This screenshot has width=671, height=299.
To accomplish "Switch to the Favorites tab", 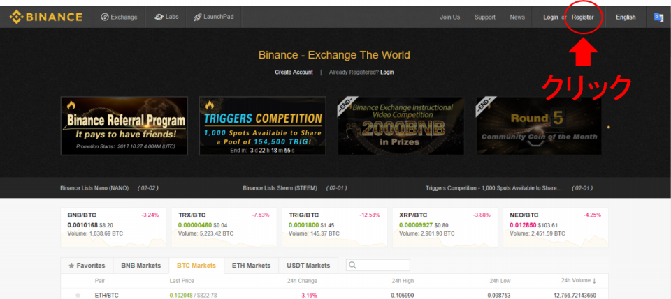I will (x=87, y=266).
